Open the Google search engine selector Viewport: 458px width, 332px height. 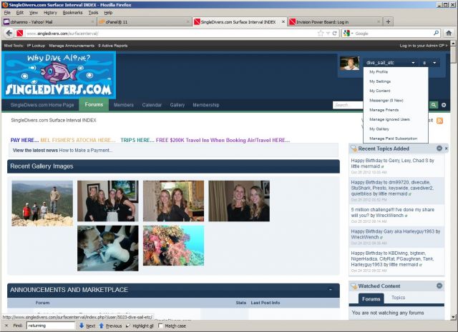pyautogui.click(x=349, y=34)
